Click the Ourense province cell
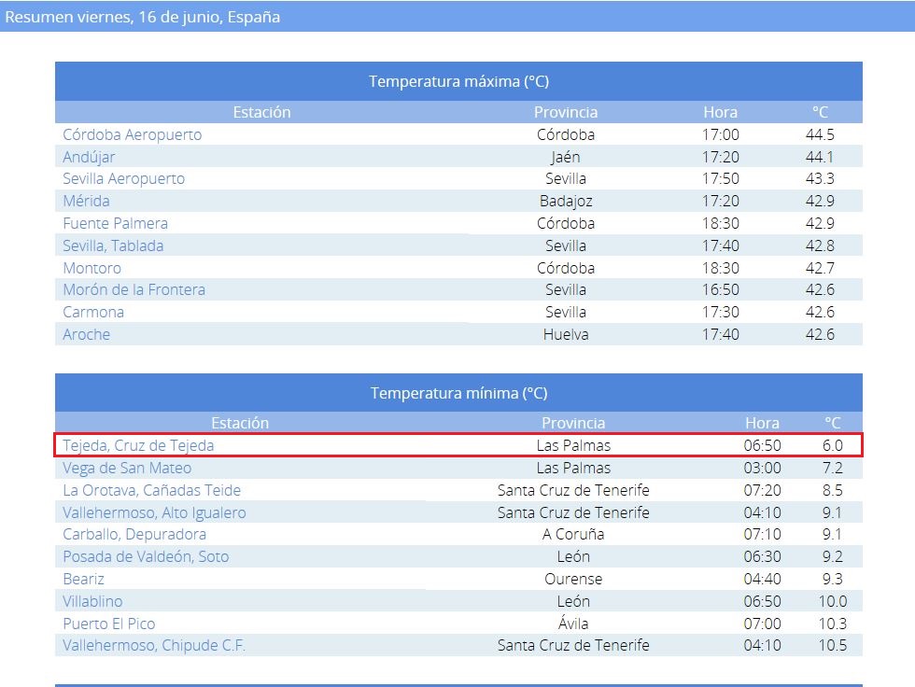 (x=573, y=579)
